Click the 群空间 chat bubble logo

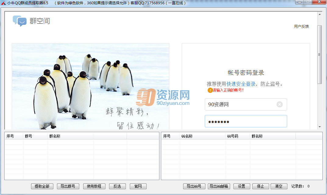coord(20,21)
